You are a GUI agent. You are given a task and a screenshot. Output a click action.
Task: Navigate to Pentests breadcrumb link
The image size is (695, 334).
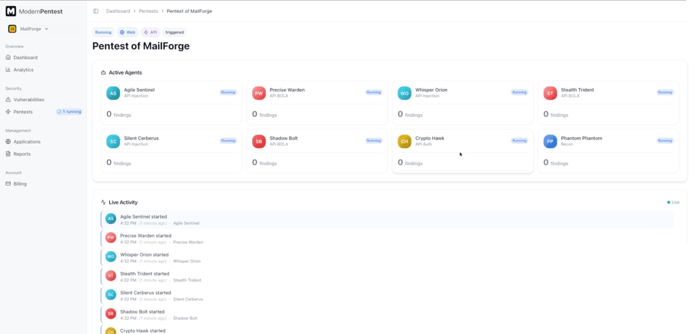point(148,11)
